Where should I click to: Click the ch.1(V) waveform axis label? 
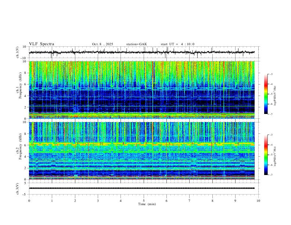[x=18, y=52]
